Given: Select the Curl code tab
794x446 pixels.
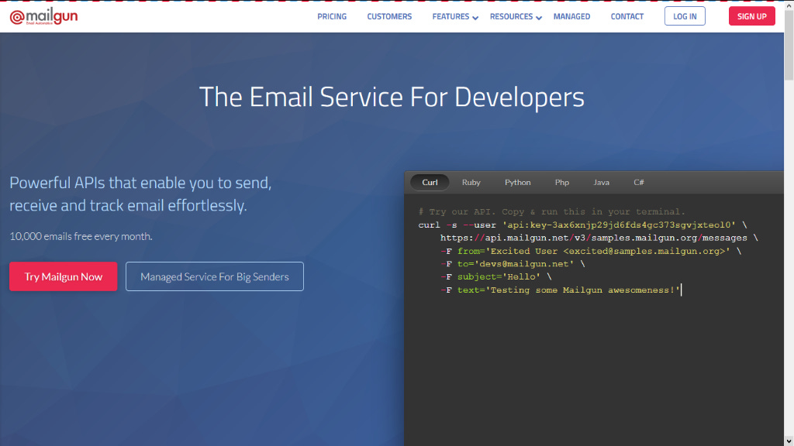Looking at the screenshot, I should click(x=430, y=183).
